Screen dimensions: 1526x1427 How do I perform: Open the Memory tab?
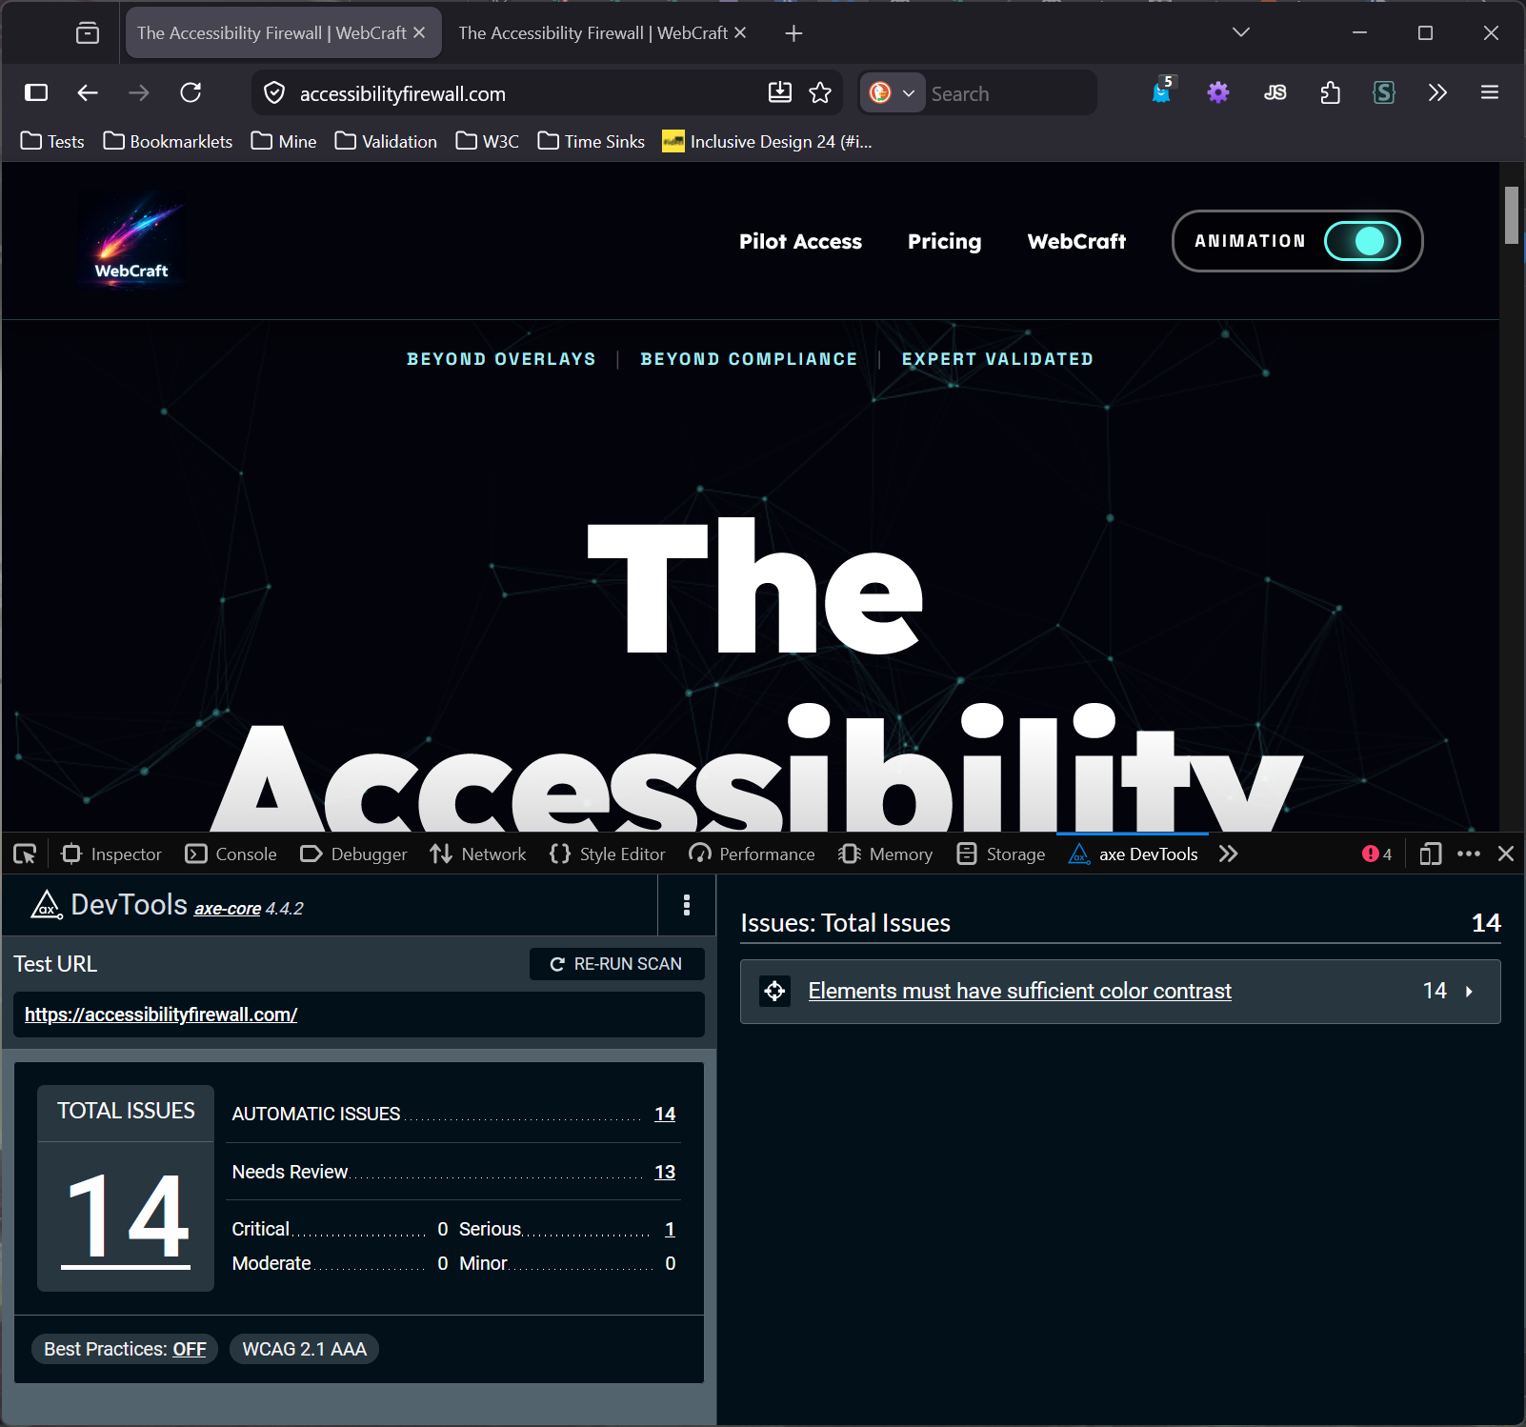[885, 854]
